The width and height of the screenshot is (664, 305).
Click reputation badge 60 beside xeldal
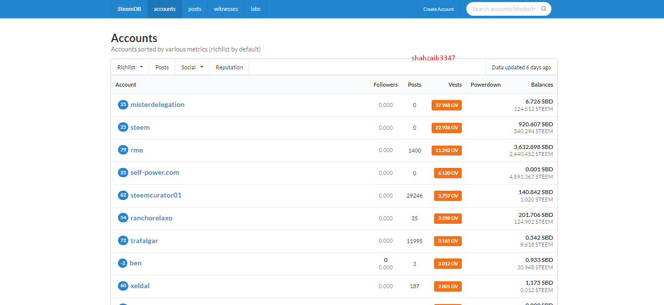123,286
